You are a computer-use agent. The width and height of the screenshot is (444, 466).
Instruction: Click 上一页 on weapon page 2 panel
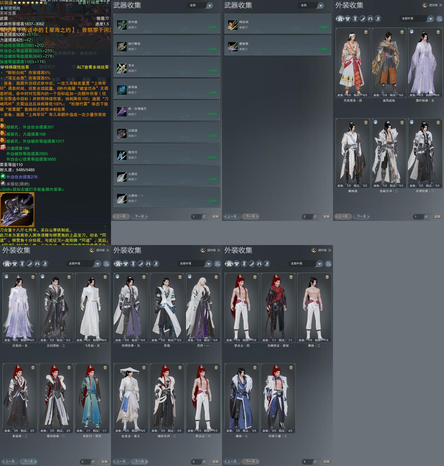pos(232,217)
